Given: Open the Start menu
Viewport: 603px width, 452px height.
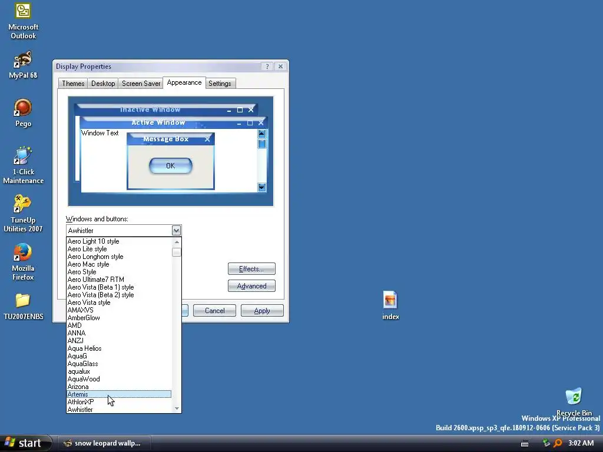Looking at the screenshot, I should [x=26, y=443].
